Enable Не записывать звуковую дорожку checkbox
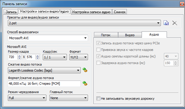 (x=98, y=98)
